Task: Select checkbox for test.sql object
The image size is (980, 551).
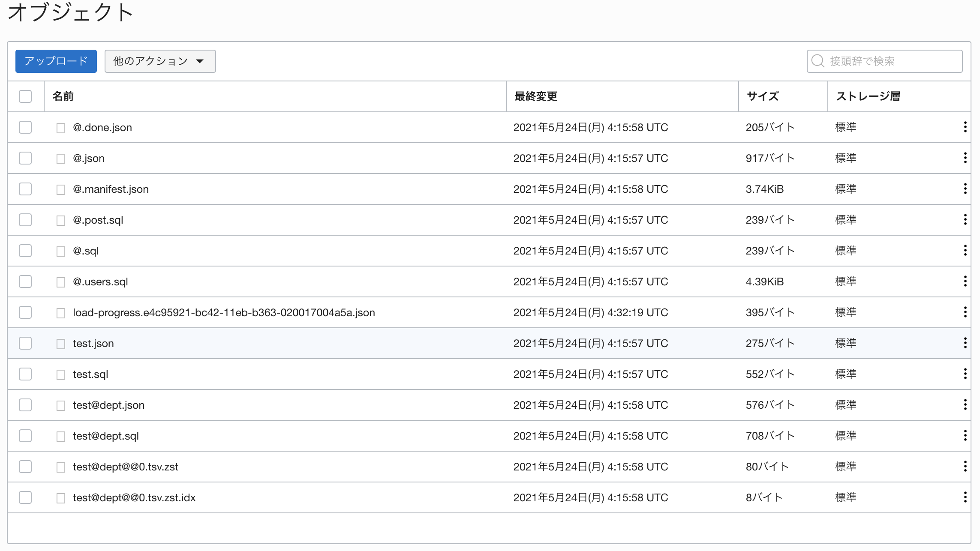Action: tap(25, 374)
